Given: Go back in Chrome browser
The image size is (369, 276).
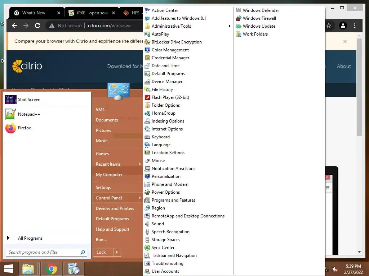Looking at the screenshot, I should point(14,26).
